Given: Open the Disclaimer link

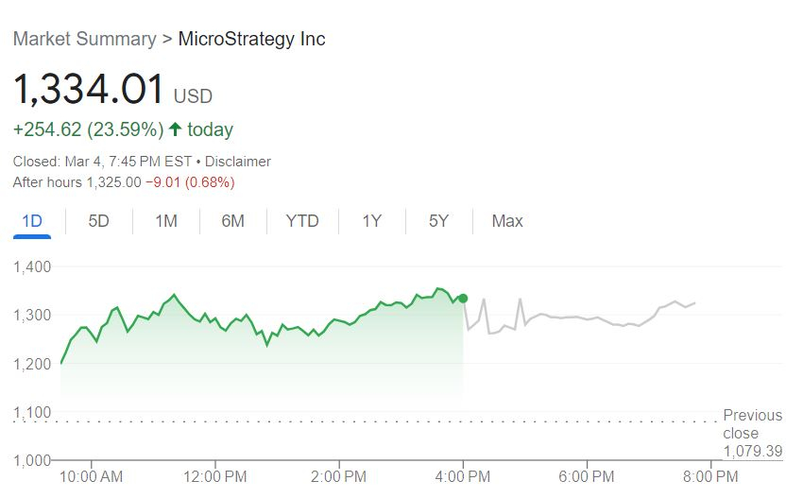Looking at the screenshot, I should click(240, 162).
